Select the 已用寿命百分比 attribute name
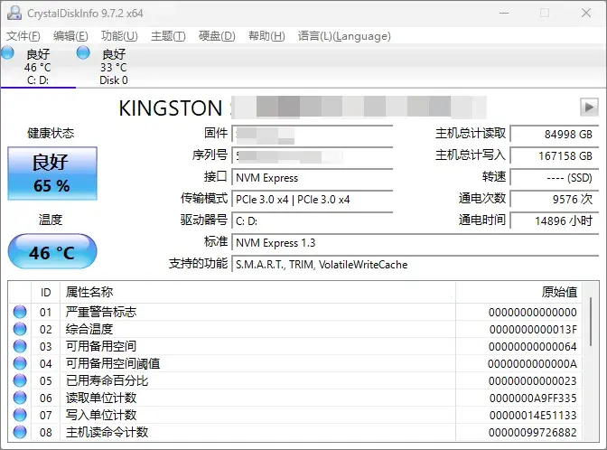 (x=107, y=380)
